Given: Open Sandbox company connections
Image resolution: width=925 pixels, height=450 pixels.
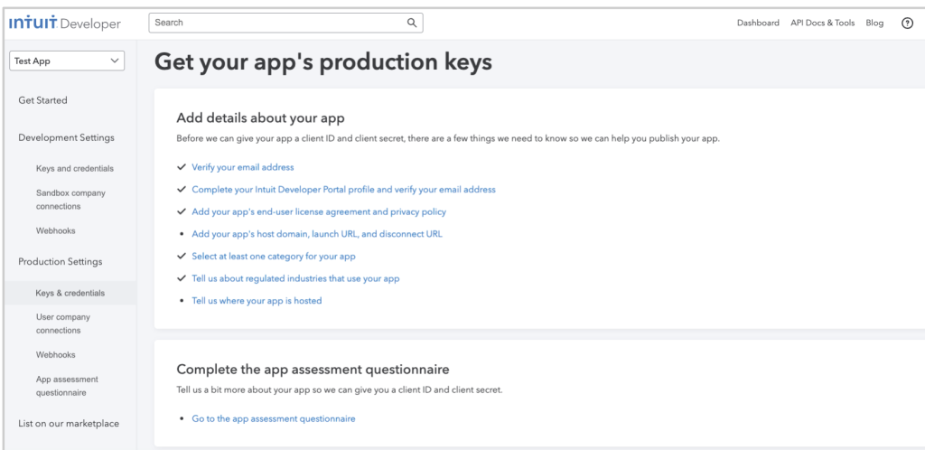Looking at the screenshot, I should [x=70, y=200].
